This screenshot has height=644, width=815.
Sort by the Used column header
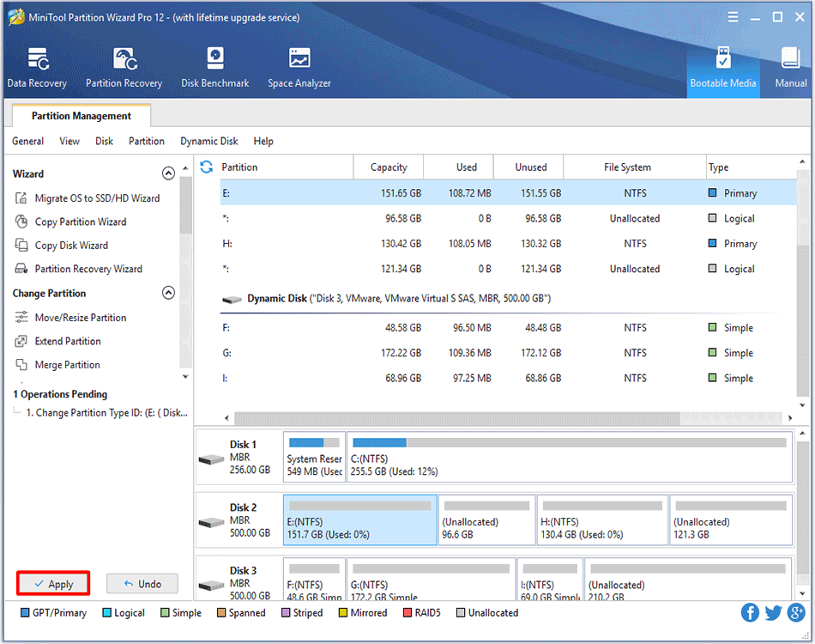click(x=458, y=167)
